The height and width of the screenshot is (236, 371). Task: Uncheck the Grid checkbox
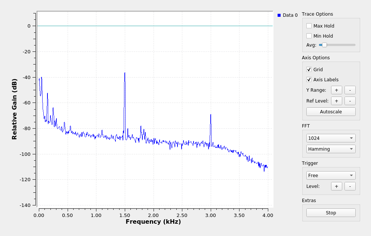pyautogui.click(x=309, y=70)
